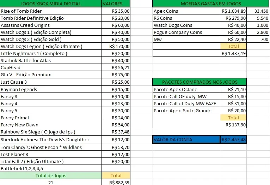Viewport: 270px width, 185px height.
Task: Click the 'R6 Coins' cell
Action: (x=186, y=18)
